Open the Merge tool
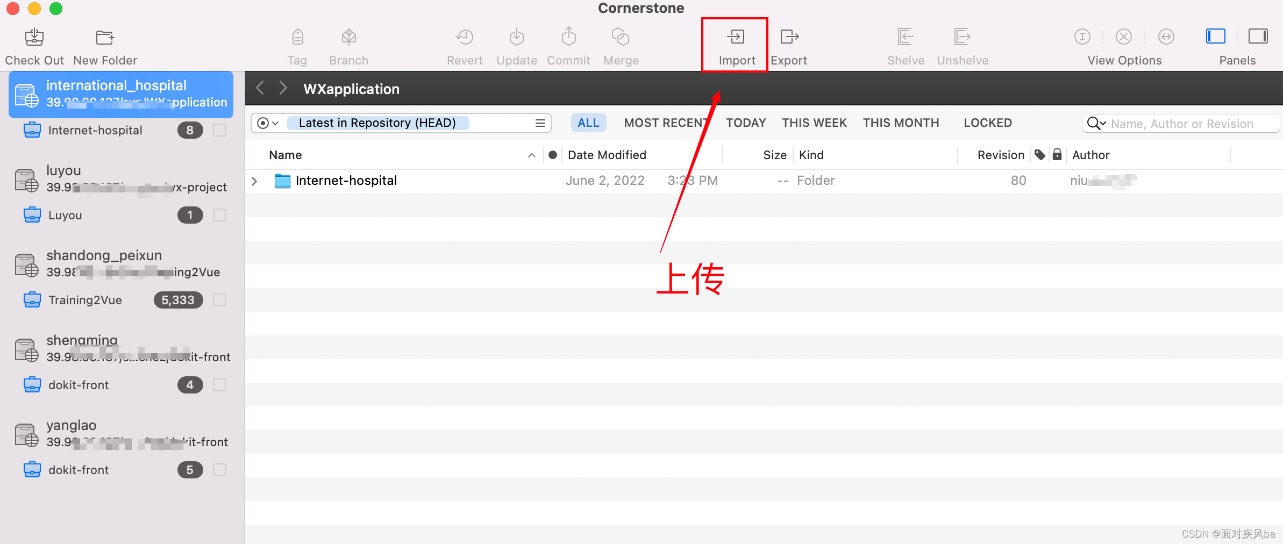 coord(621,45)
